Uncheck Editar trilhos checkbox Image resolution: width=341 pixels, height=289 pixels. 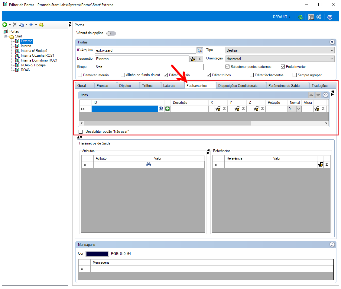(209, 75)
